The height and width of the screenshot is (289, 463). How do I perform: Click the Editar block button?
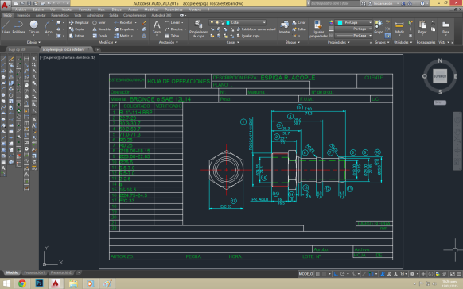[299, 29]
